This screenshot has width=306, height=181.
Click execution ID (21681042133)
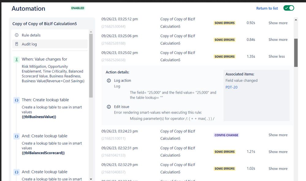(113, 155)
